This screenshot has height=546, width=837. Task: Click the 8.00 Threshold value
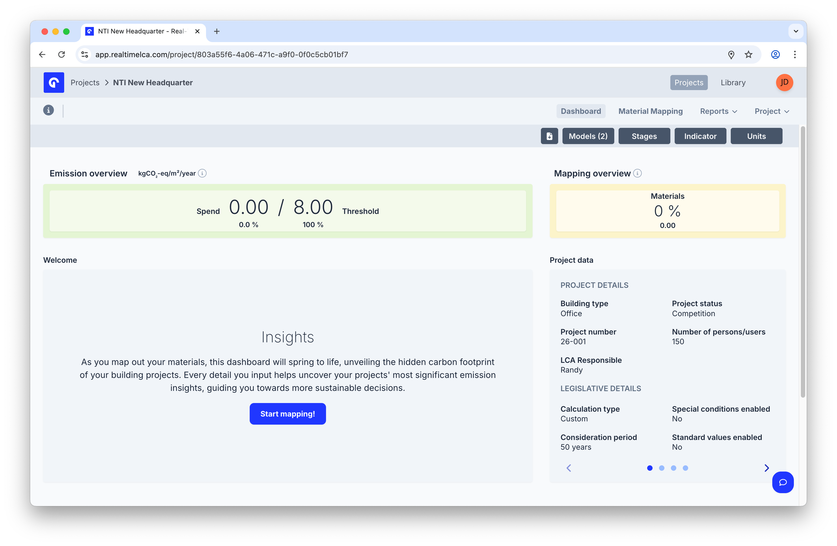tap(313, 207)
